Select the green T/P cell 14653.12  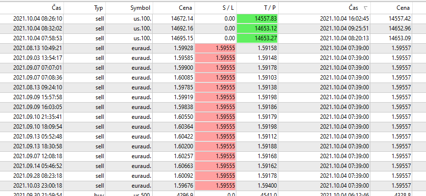coord(257,28)
